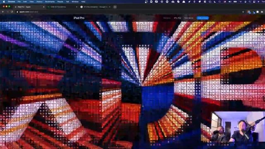Click the blue order button in page nav
The image size is (265, 149).
click(x=202, y=18)
